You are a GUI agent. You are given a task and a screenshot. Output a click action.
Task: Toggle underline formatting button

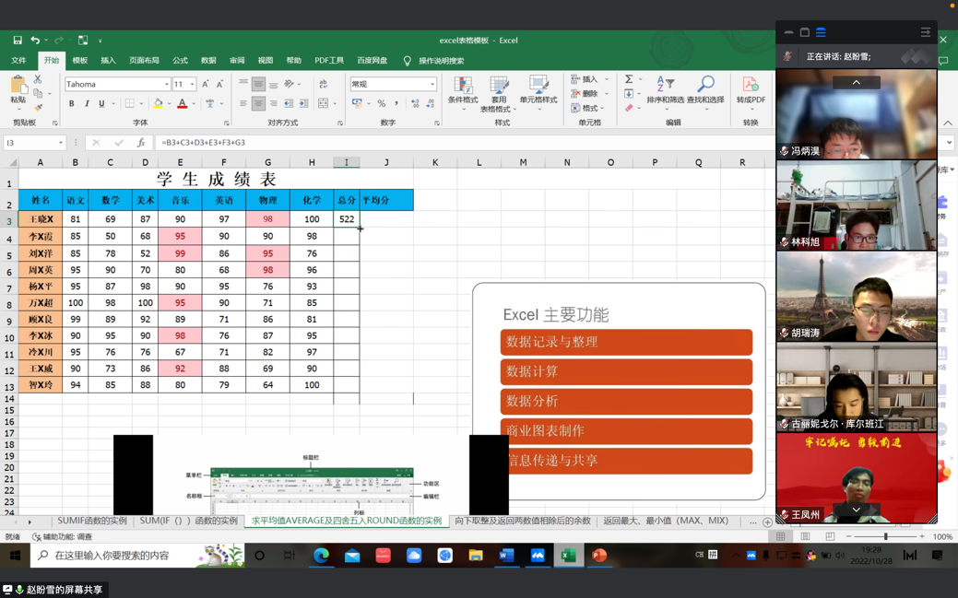click(101, 104)
